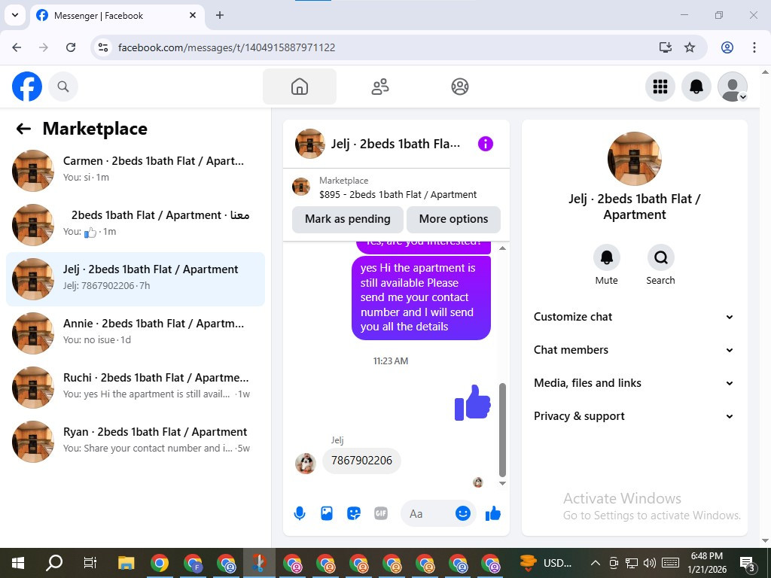The width and height of the screenshot is (771, 578).
Task: Open the volume speaker tray icon
Action: click(x=650, y=563)
